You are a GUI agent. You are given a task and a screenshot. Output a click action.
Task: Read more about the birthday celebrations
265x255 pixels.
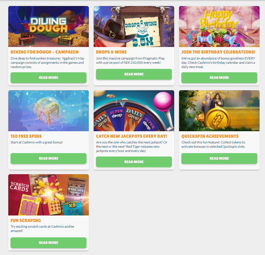pyautogui.click(x=219, y=78)
